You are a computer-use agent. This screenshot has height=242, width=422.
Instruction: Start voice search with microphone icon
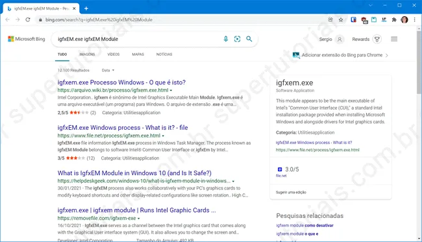coord(226,39)
